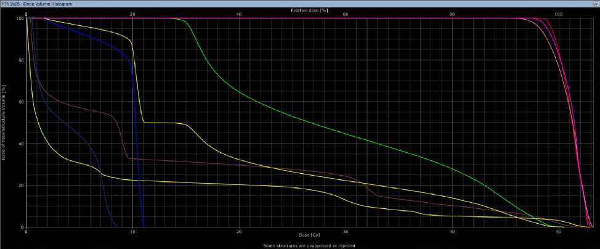Click the 50 tick on the Dose axis

(558, 231)
